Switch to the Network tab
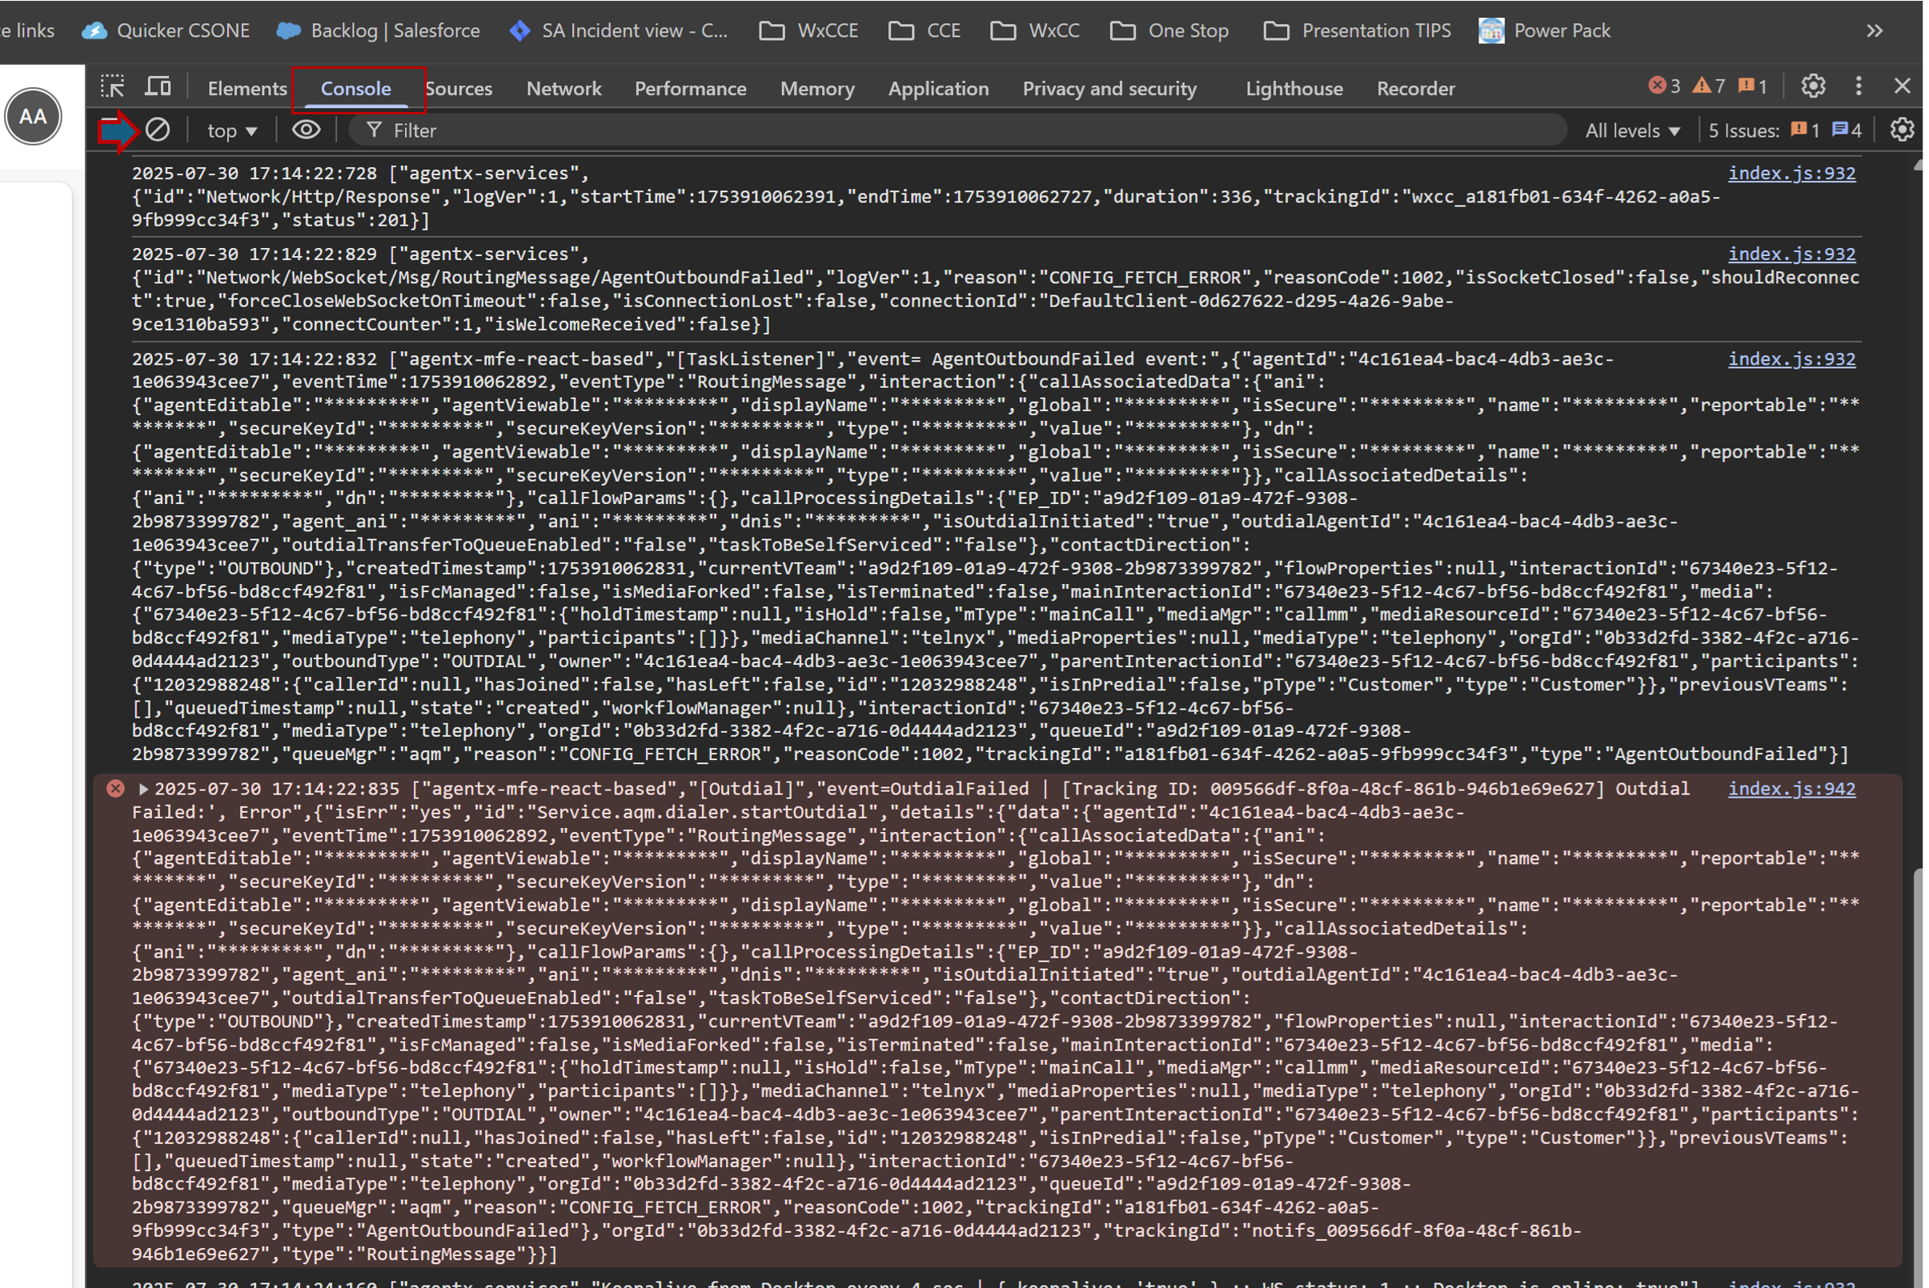 pos(563,89)
